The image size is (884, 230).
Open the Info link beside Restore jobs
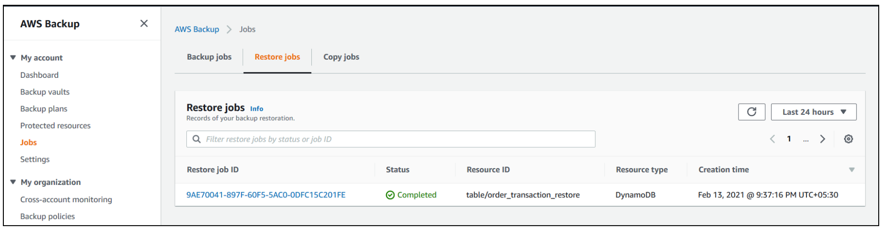click(x=257, y=109)
